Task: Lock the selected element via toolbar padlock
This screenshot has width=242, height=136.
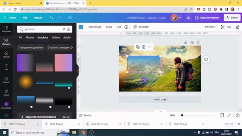Action: coord(238,27)
